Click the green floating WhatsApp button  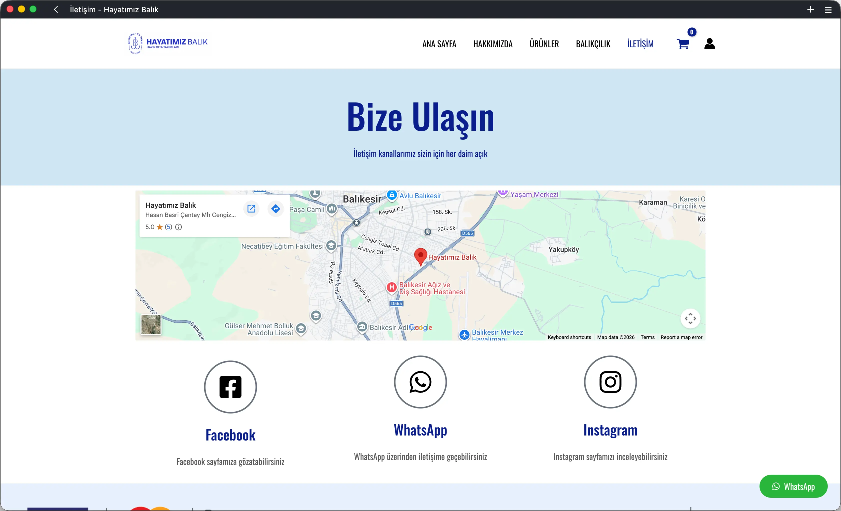coord(793,486)
